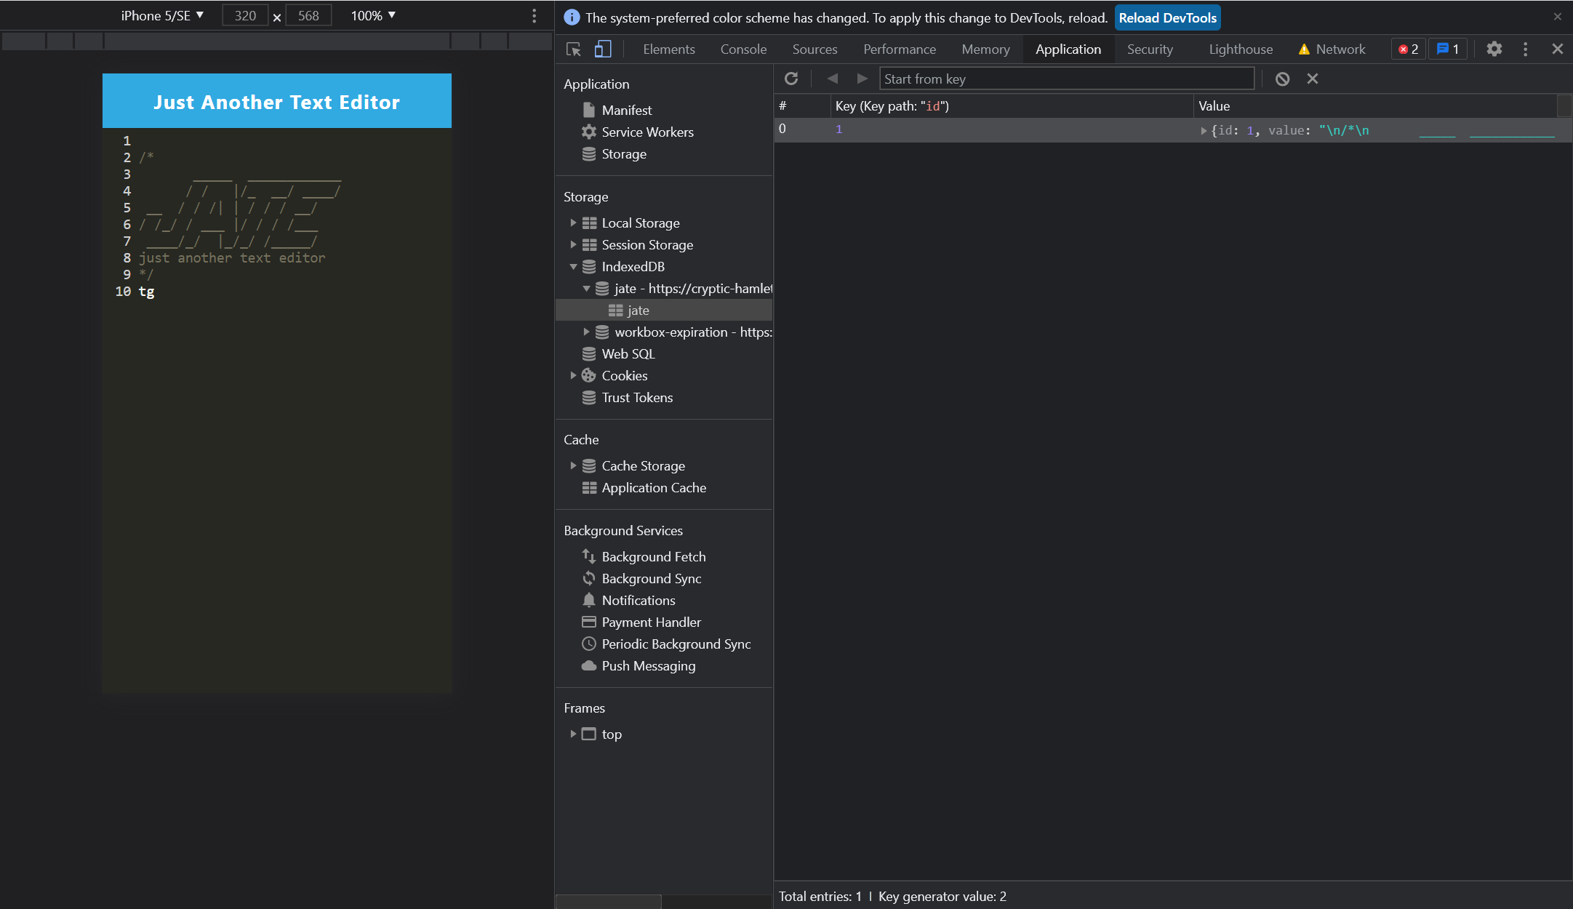Click the Performance panel icon

[x=900, y=49]
